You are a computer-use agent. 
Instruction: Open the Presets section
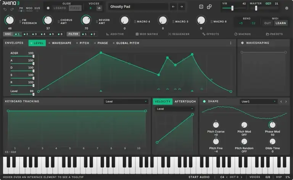coord(274,34)
